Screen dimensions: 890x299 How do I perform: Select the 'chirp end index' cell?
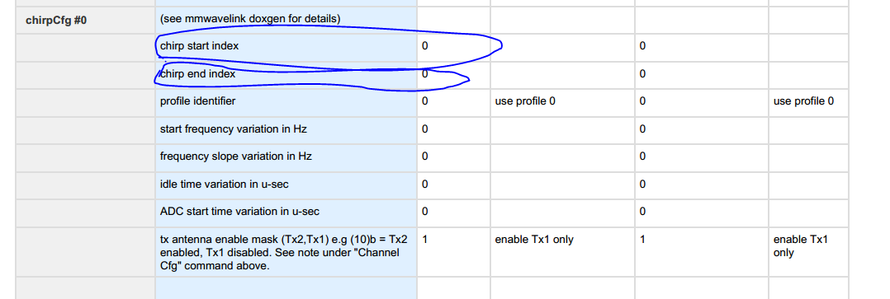(x=286, y=75)
